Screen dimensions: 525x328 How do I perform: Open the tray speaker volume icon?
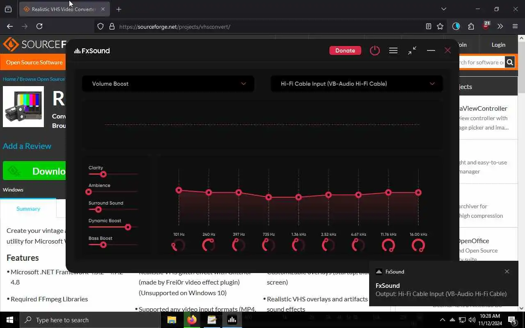[472, 320]
